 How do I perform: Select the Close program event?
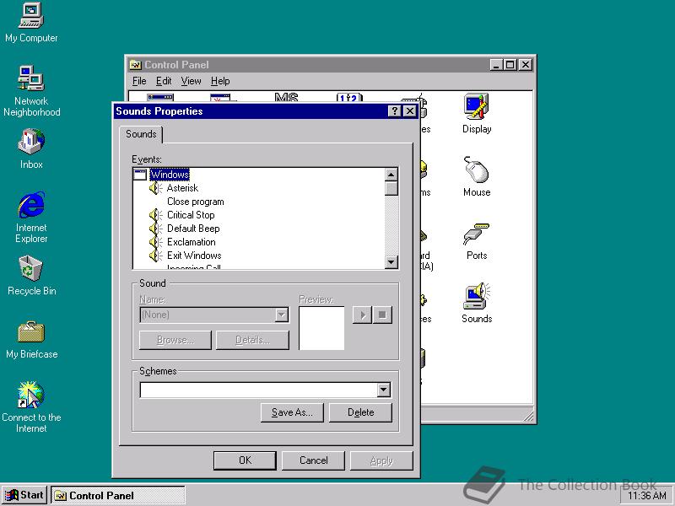point(196,202)
